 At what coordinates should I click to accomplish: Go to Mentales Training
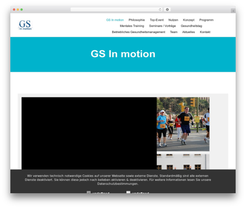(132, 26)
